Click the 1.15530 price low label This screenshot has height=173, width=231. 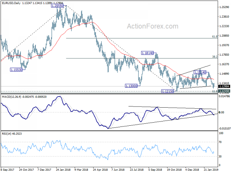[x=16, y=70]
